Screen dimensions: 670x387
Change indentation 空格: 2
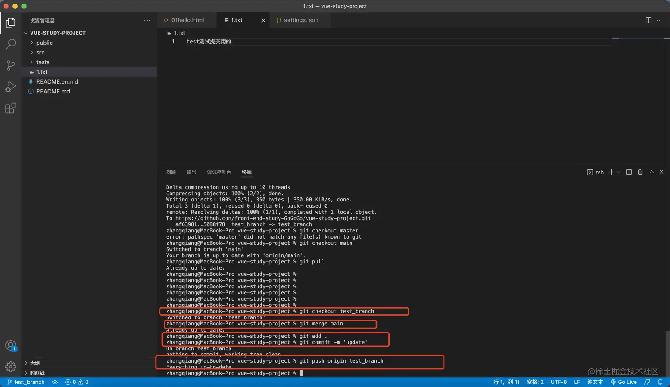(x=535, y=382)
